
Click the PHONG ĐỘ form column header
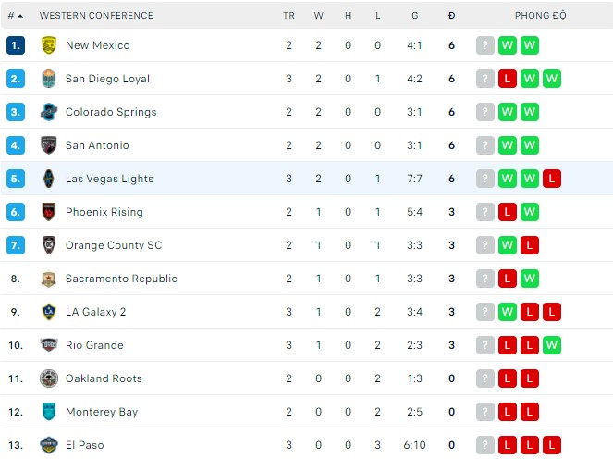pyautogui.click(x=541, y=16)
